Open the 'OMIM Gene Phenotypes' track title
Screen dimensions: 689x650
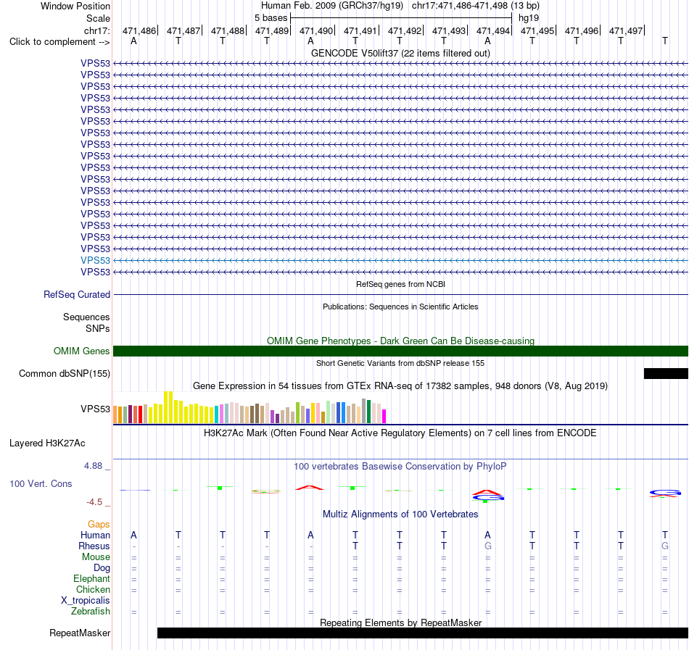pos(400,341)
